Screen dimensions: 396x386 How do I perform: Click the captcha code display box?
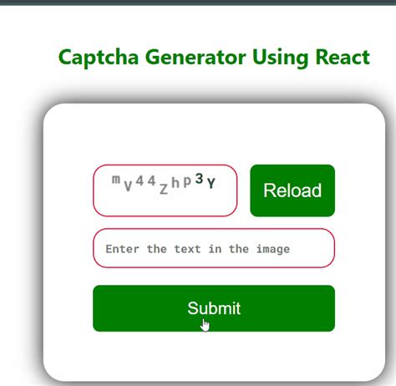(x=165, y=190)
